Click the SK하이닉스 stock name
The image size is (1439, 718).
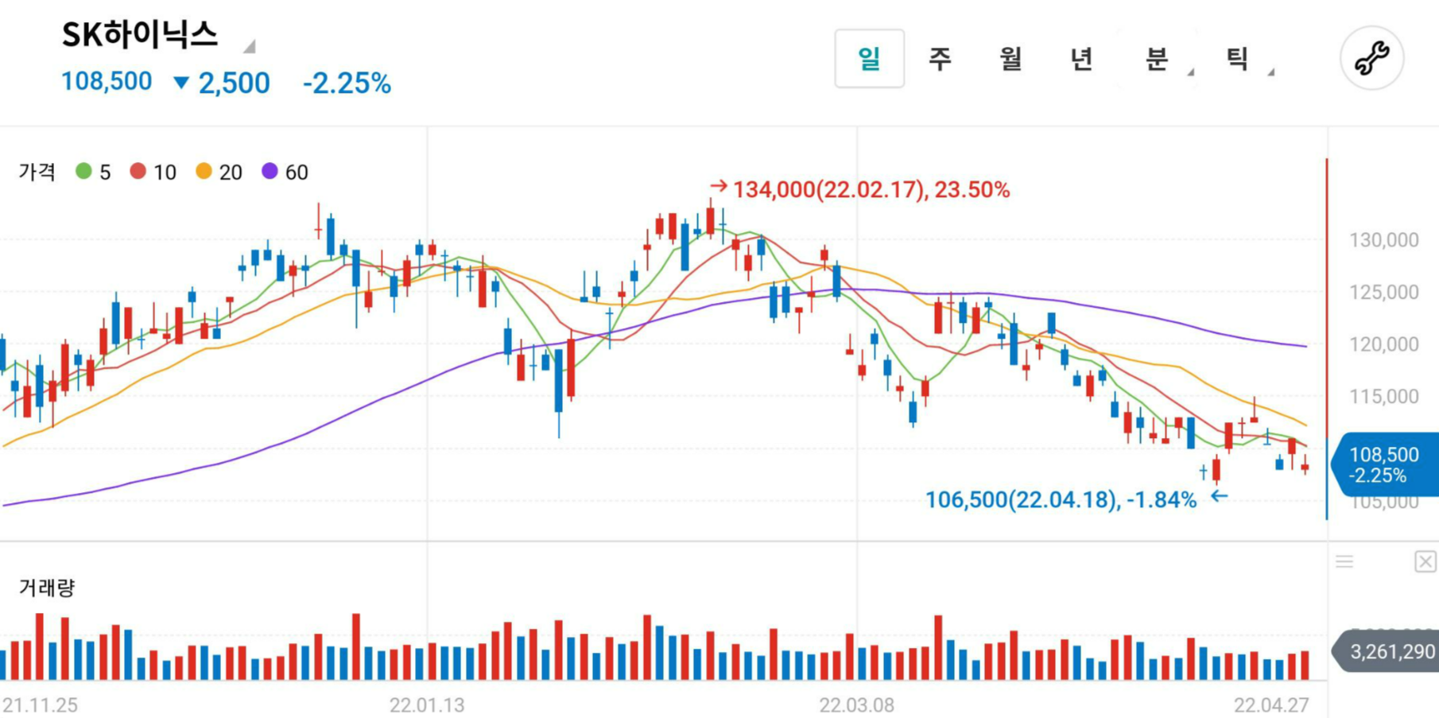coord(140,34)
